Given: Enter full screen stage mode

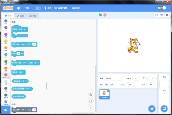Looking at the screenshot, I should pos(167,15).
